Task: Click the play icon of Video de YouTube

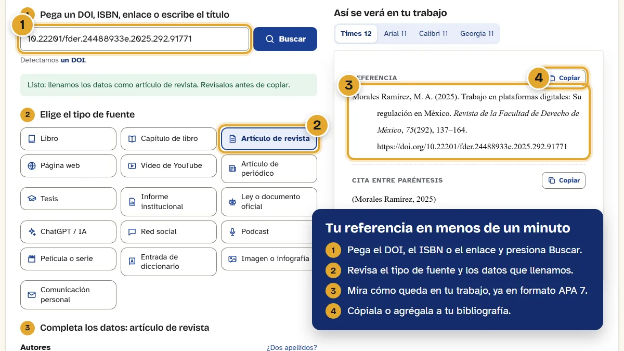Action: pyautogui.click(x=132, y=166)
